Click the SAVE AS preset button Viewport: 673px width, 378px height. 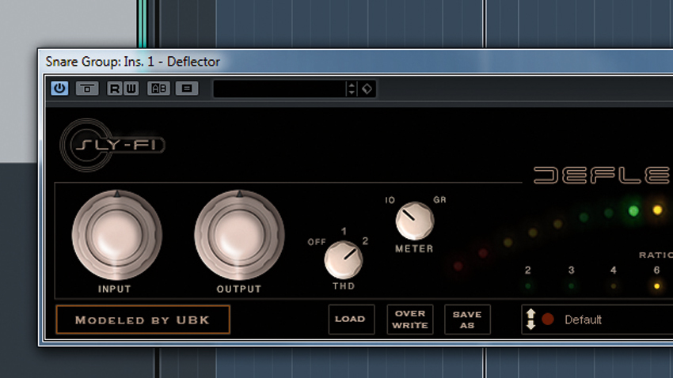(x=467, y=319)
